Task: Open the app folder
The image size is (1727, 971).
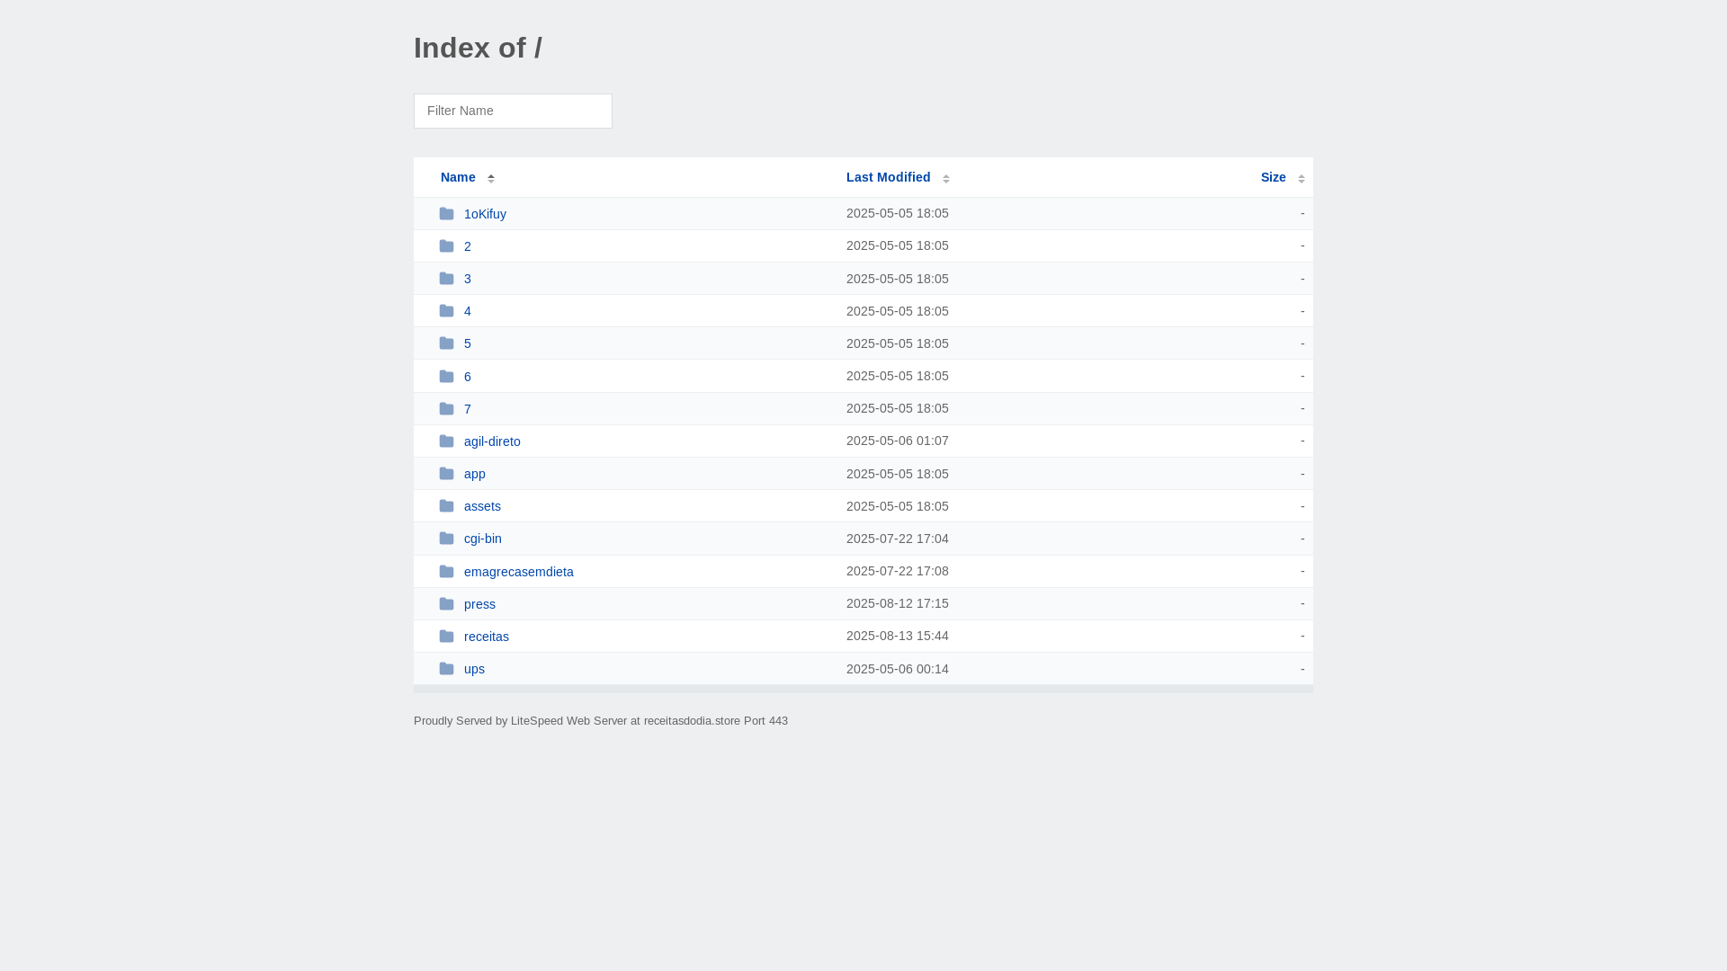Action: pyautogui.click(x=475, y=474)
